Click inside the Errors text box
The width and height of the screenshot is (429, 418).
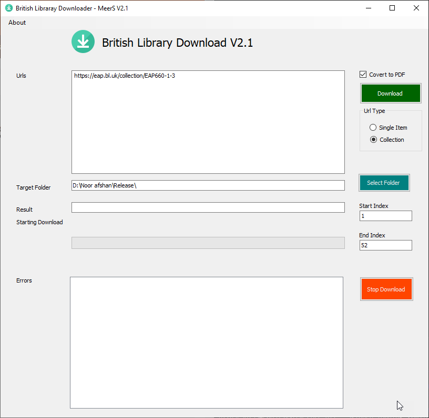[207, 342]
